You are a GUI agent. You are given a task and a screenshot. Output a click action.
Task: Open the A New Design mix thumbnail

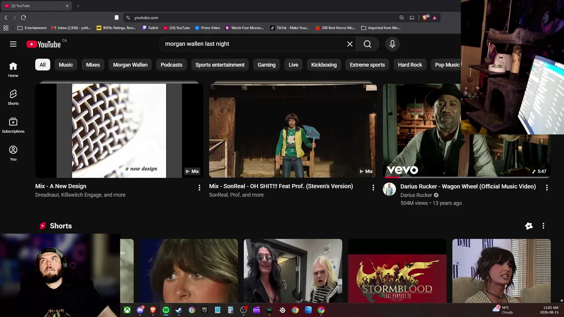(x=119, y=131)
